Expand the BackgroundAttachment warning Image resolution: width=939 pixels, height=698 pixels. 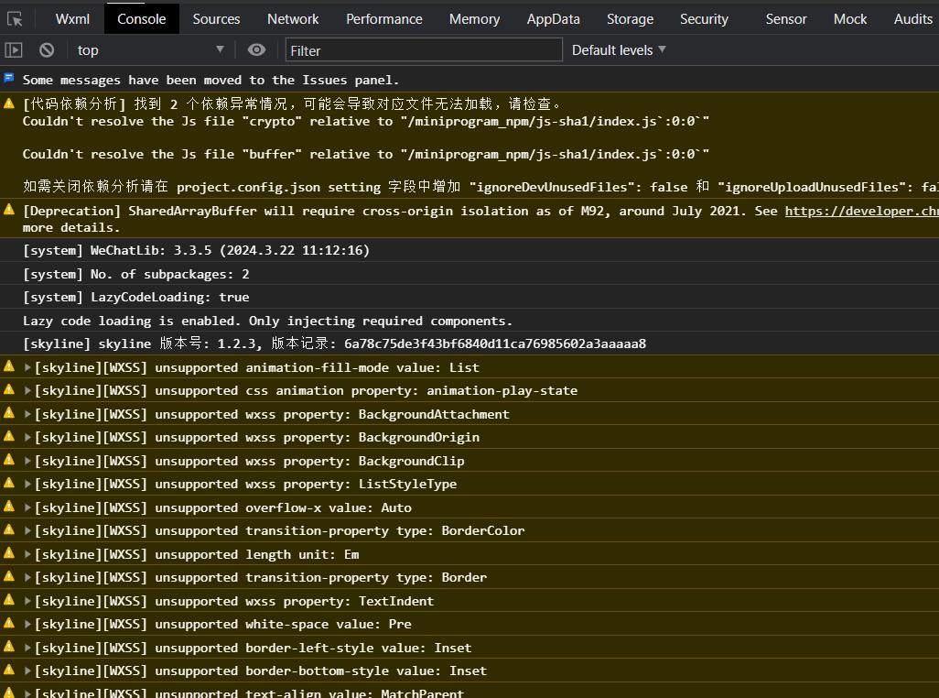[27, 414]
